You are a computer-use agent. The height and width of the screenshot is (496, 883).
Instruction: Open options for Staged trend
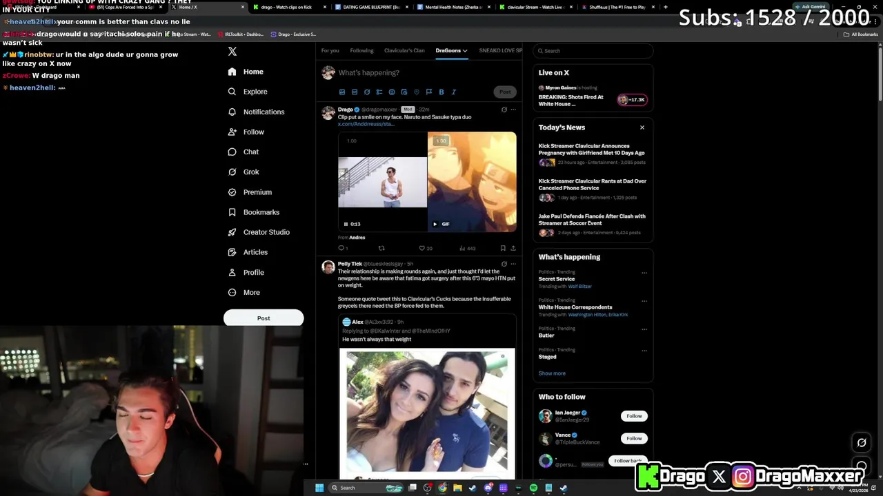tap(644, 350)
